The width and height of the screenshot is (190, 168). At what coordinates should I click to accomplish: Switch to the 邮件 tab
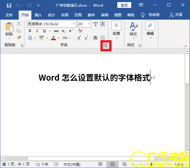[x=91, y=15]
